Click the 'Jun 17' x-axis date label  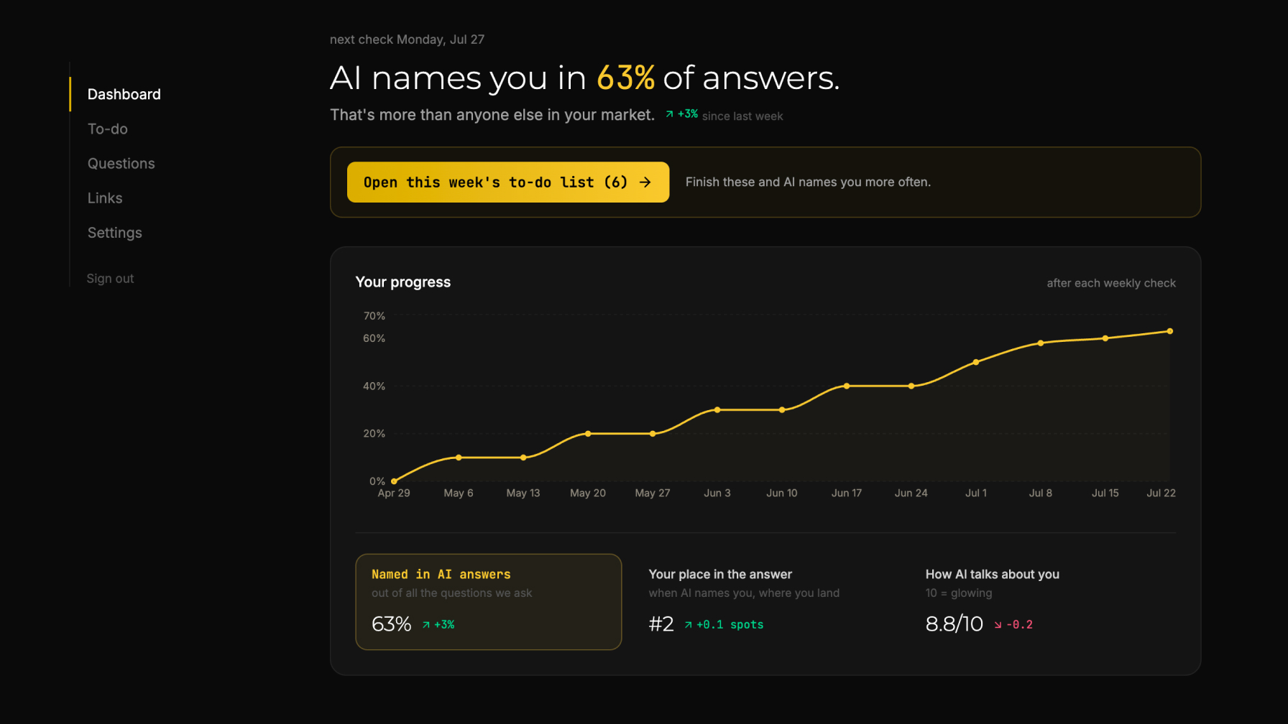[847, 493]
